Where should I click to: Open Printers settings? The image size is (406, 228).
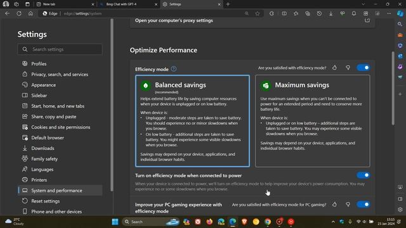pyautogui.click(x=60, y=180)
